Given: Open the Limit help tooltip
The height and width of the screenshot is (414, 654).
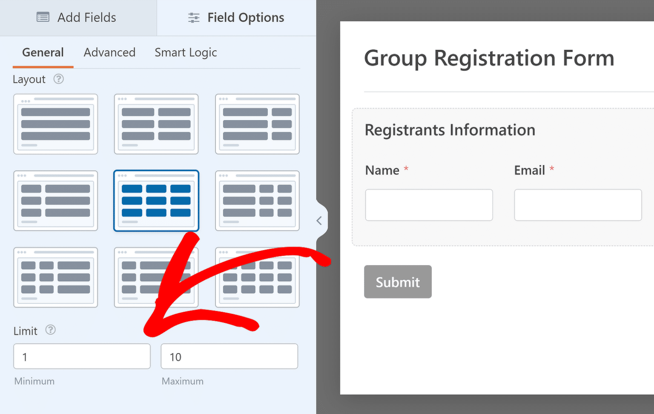Looking at the screenshot, I should (x=50, y=330).
